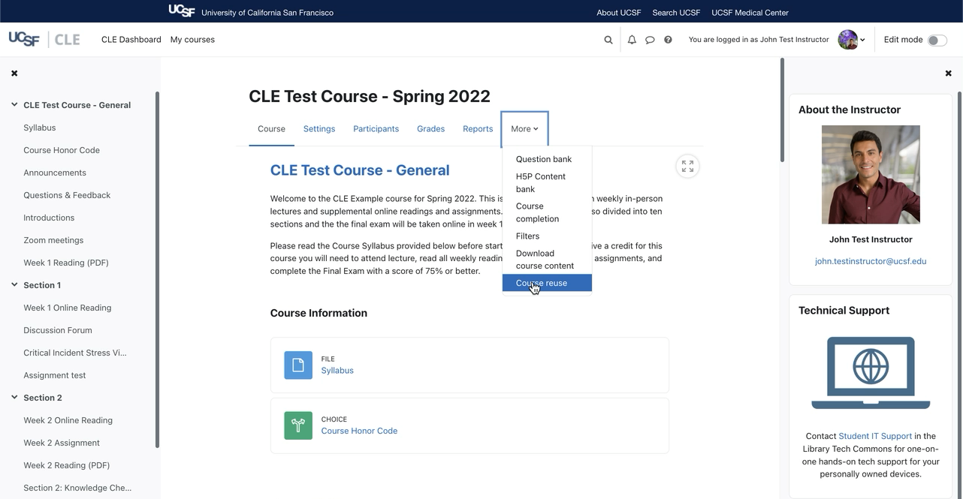Open UCSF Medical Center link
Screen dimensions: 963x499
coord(750,13)
